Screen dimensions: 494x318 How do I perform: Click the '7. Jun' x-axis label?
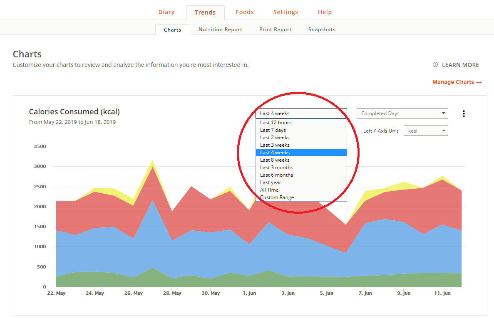click(x=365, y=293)
